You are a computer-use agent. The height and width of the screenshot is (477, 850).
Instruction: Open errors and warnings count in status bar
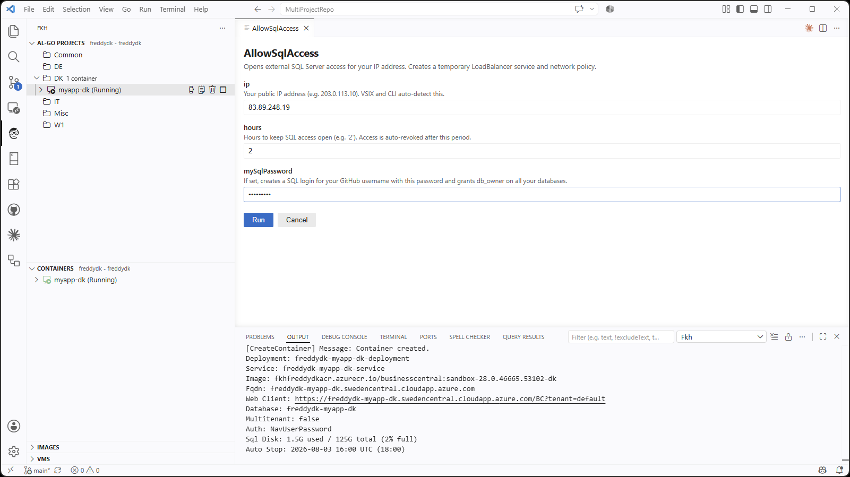click(85, 470)
